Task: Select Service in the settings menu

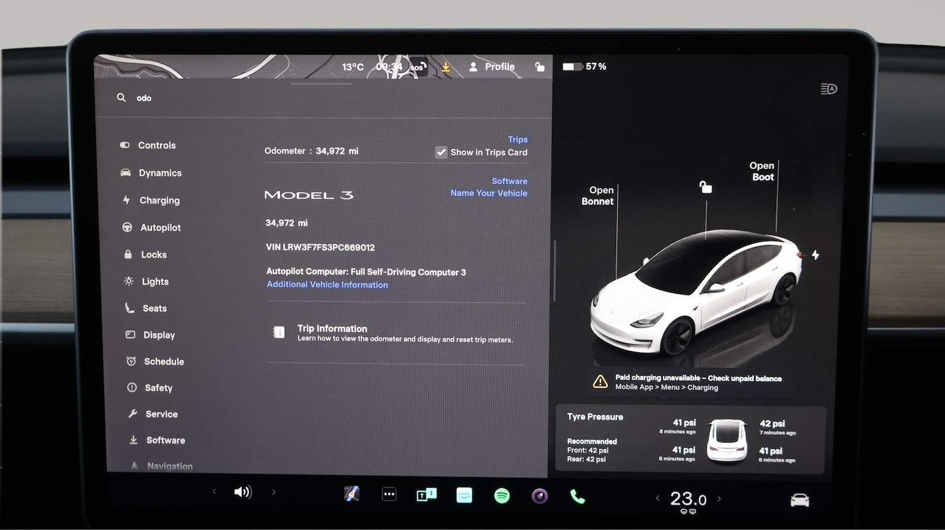Action: pos(161,414)
